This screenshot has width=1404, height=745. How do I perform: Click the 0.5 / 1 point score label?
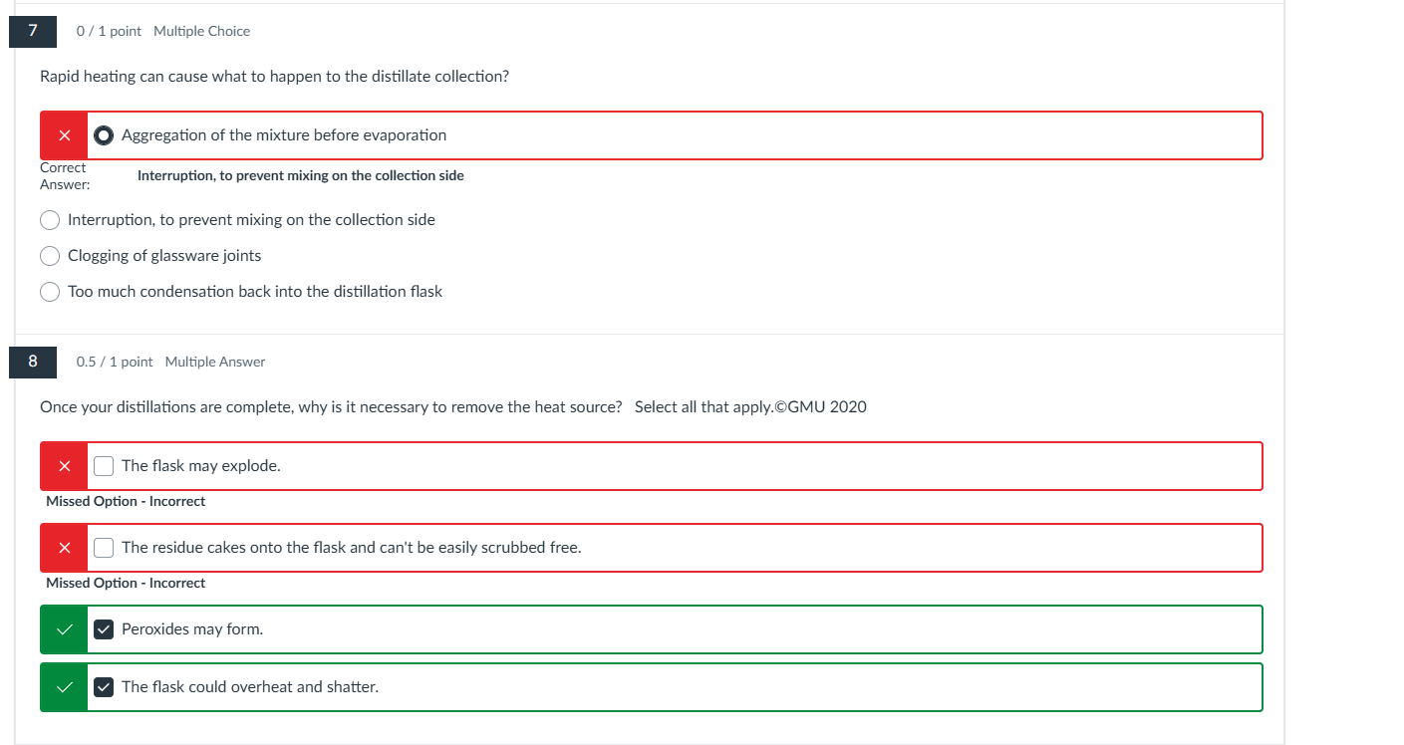click(x=115, y=363)
